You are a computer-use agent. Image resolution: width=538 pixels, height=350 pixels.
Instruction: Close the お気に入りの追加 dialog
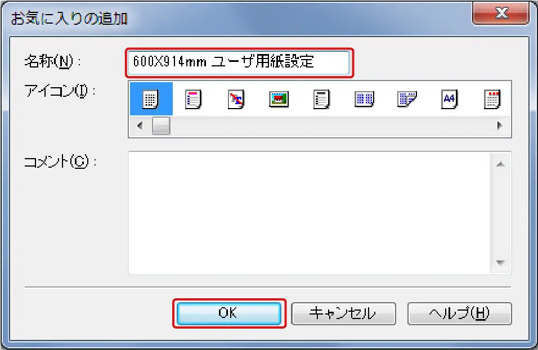click(501, 14)
